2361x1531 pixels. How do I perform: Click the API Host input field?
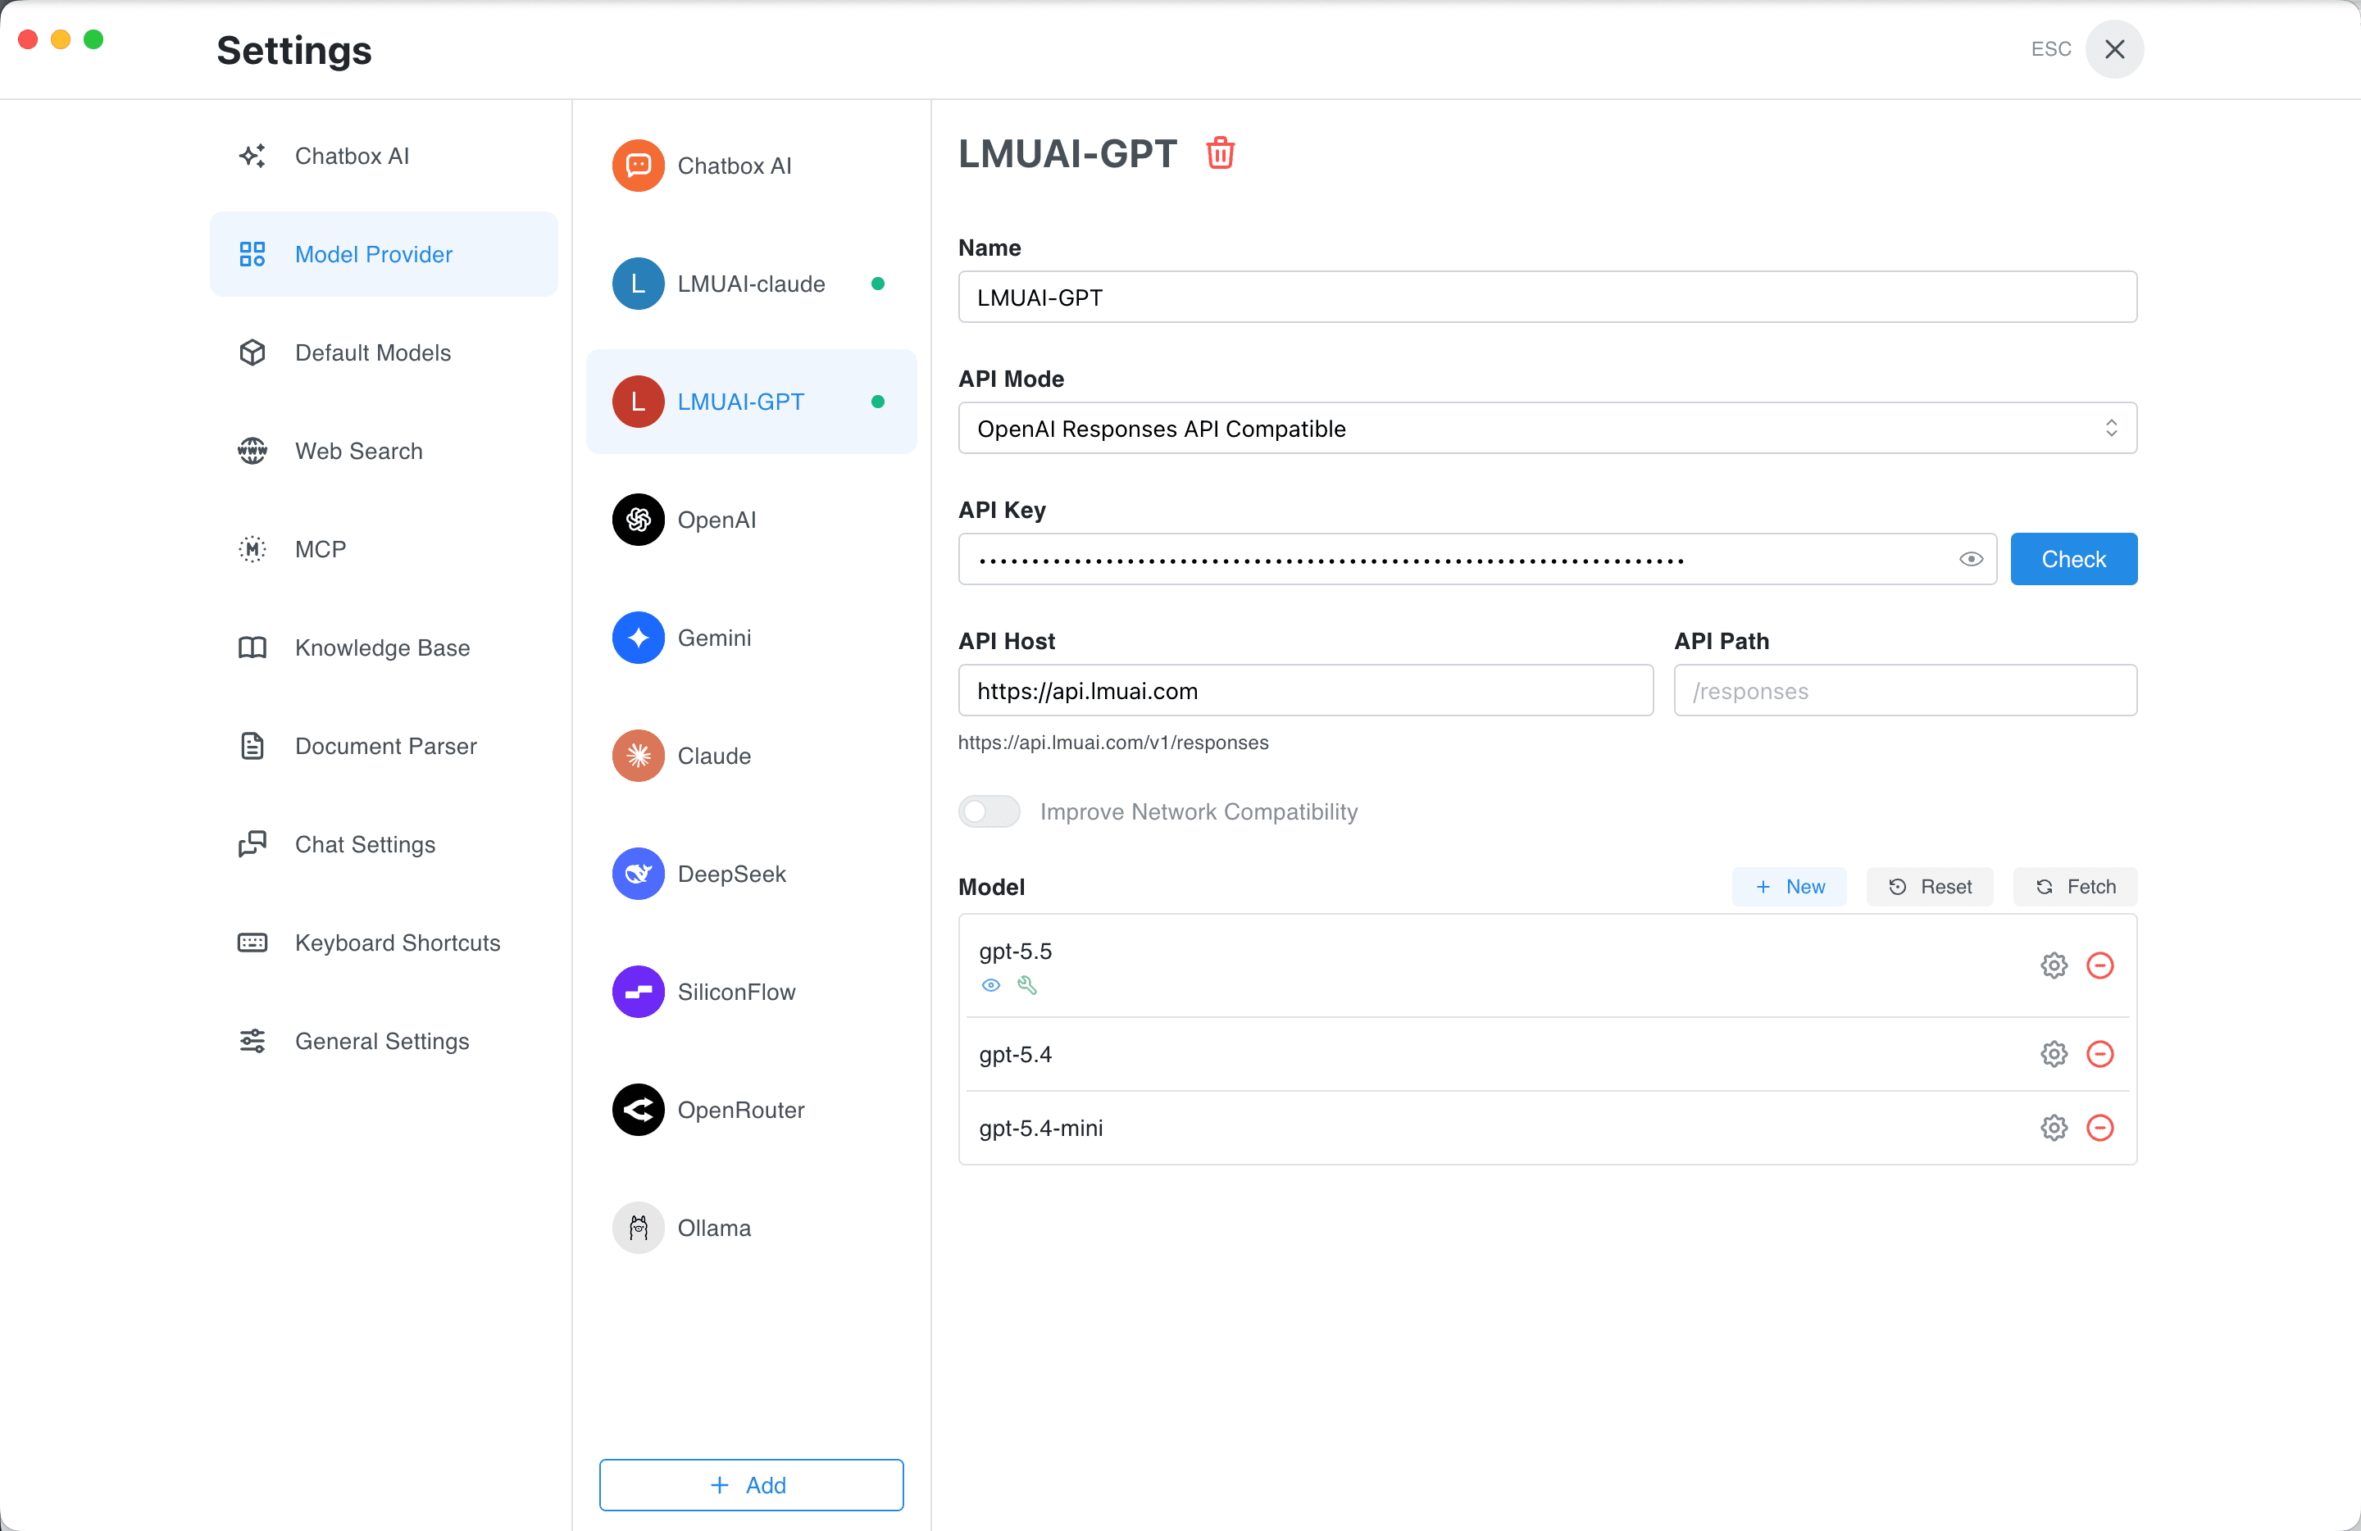tap(1304, 691)
